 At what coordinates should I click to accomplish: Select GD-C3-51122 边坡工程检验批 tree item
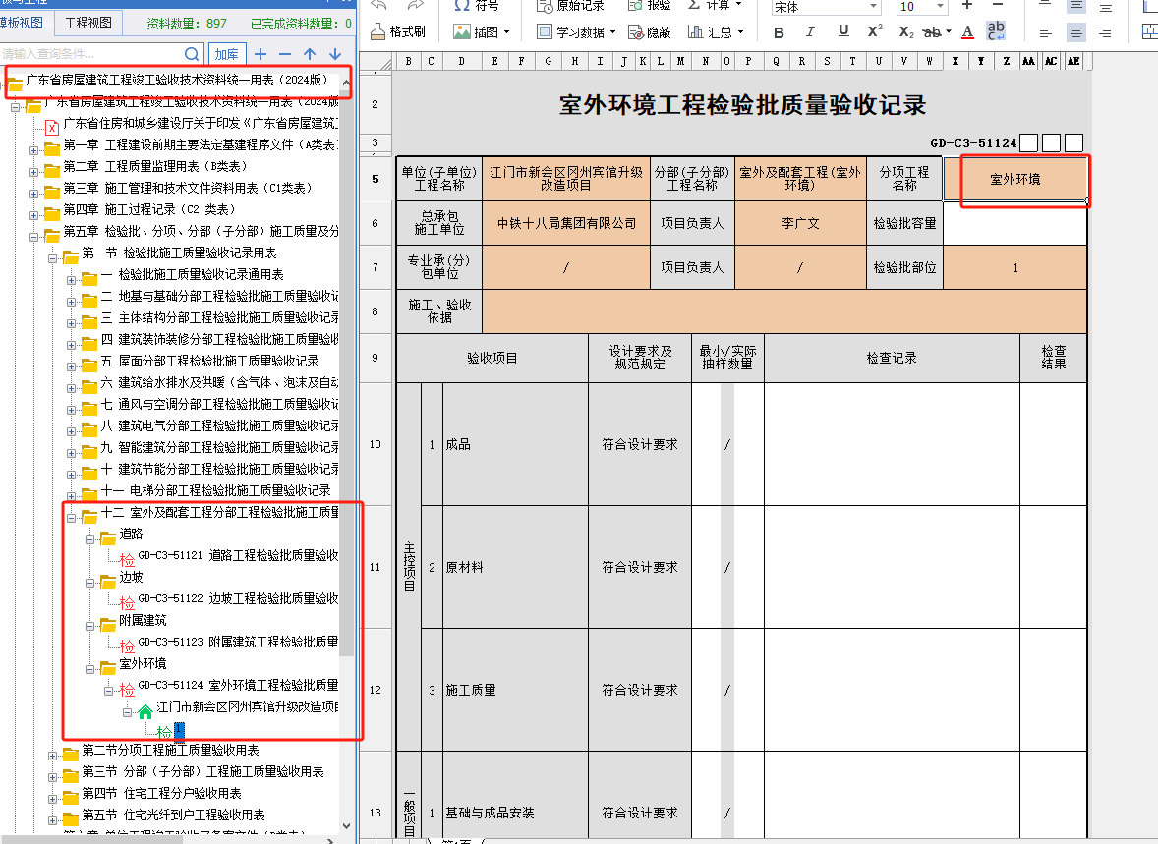point(238,598)
